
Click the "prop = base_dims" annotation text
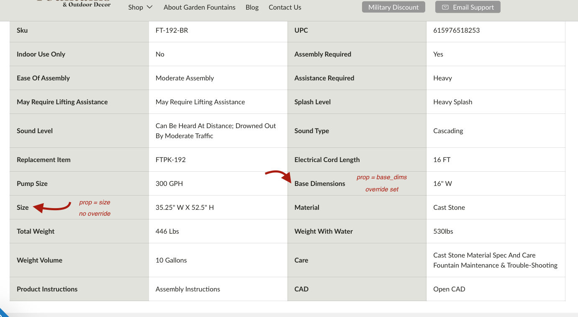point(382,177)
